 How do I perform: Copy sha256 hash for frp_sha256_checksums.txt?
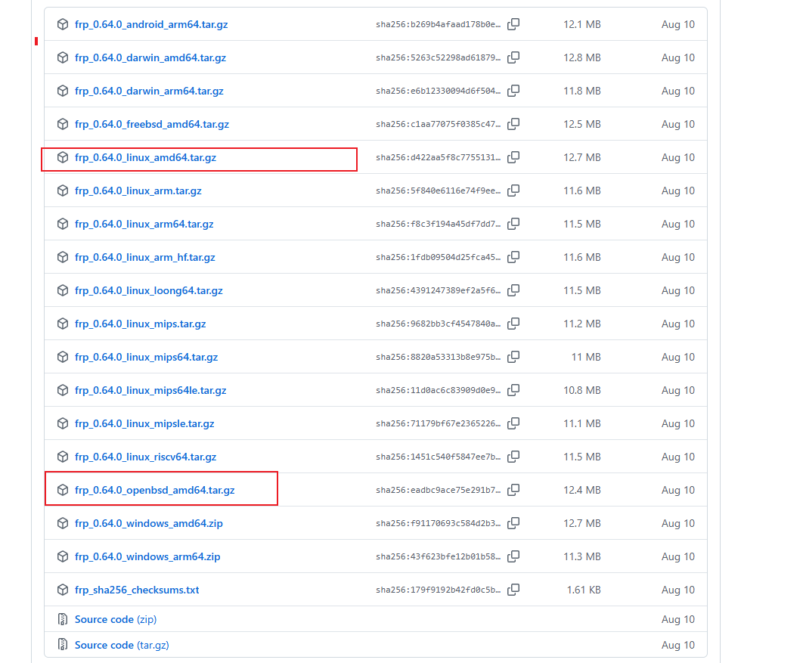513,590
